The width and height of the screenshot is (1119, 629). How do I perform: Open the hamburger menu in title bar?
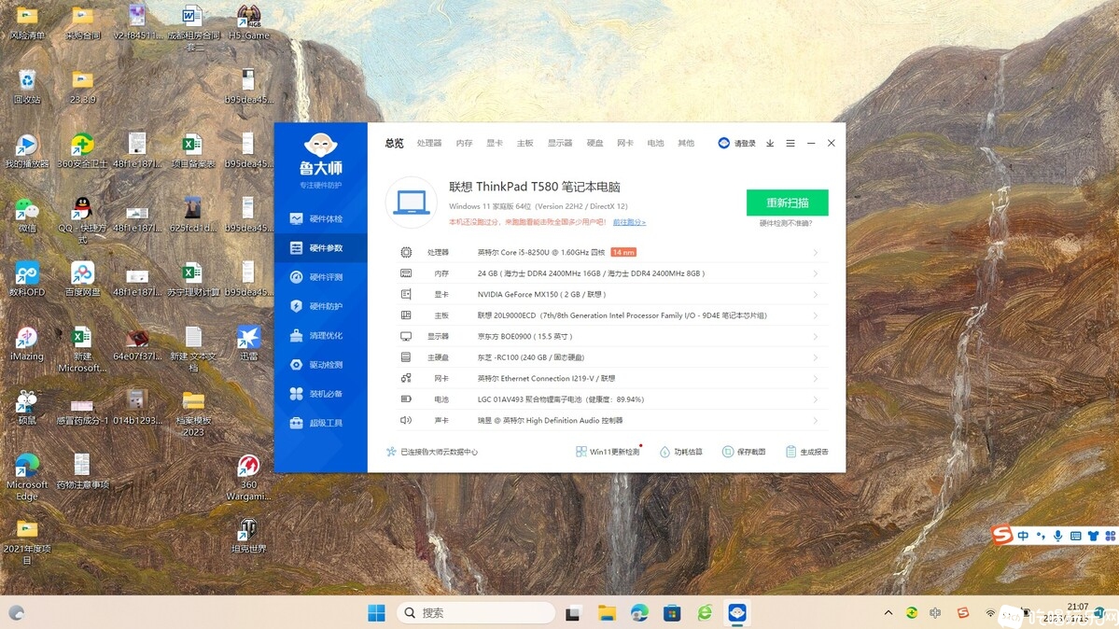790,144
